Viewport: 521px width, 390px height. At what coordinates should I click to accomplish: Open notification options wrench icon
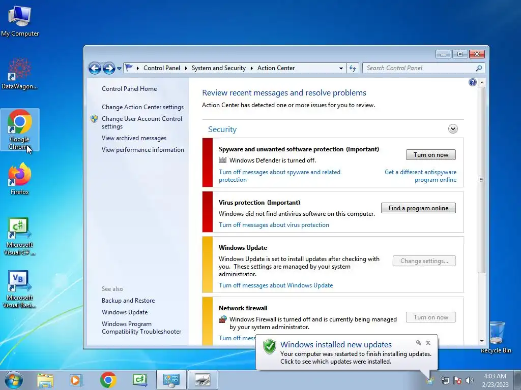click(418, 343)
